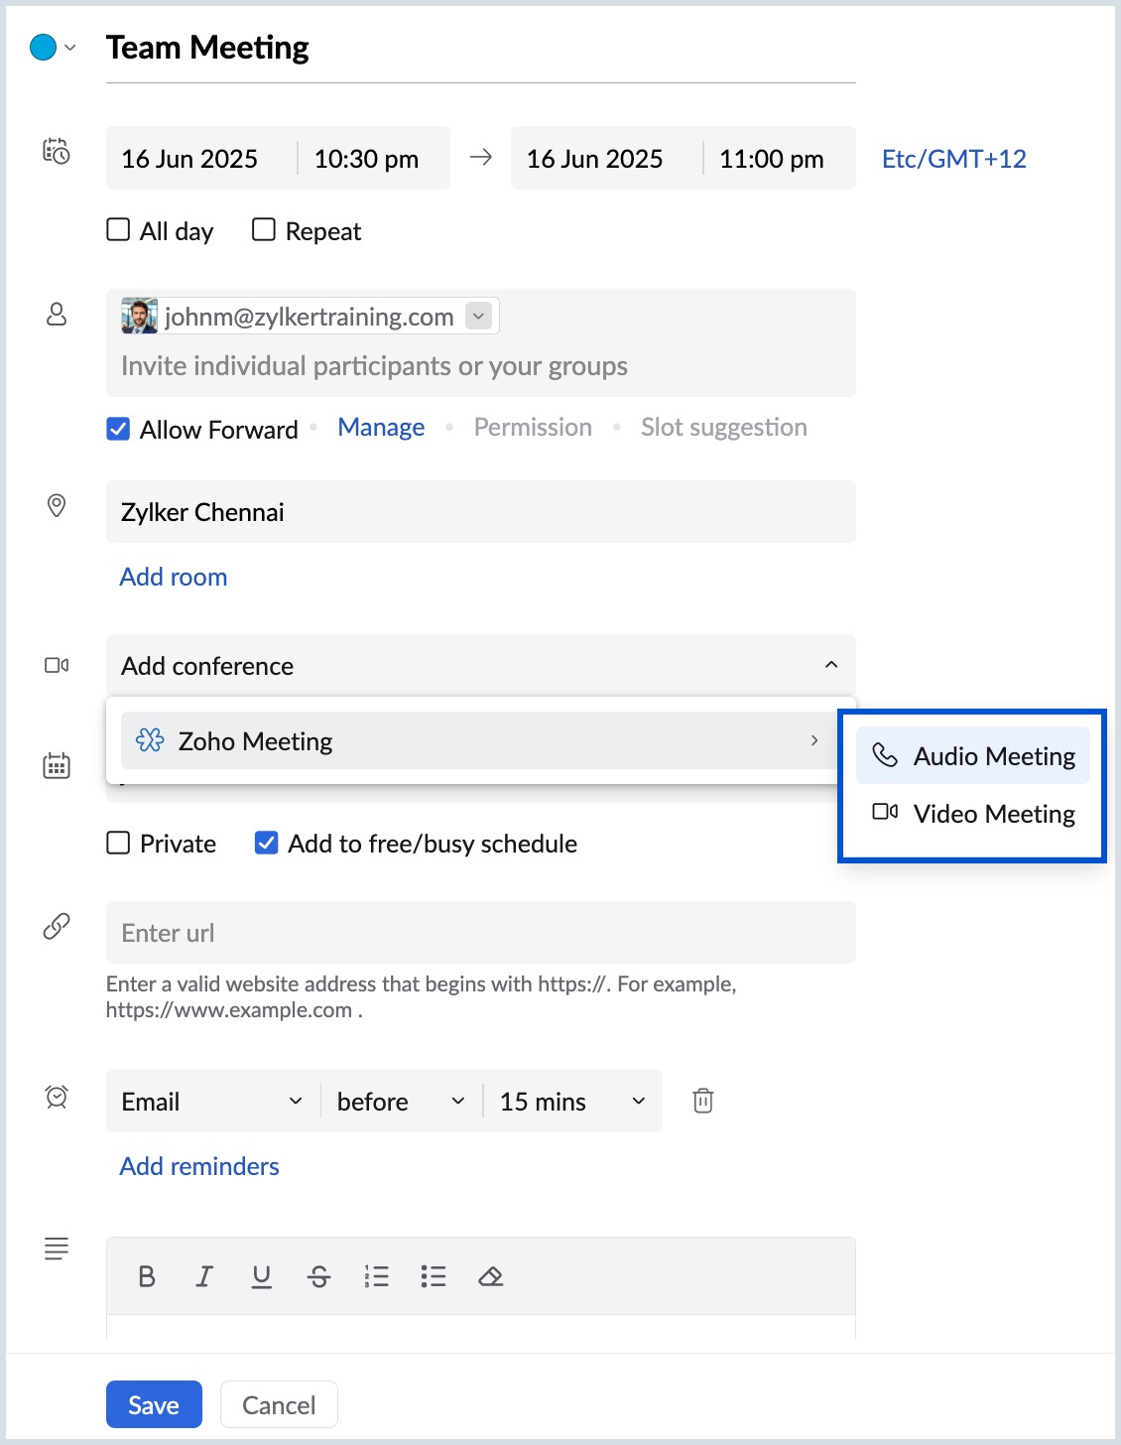Toggle Underline in the description editor
Viewport: 1121px width, 1445px height.
coord(262,1276)
